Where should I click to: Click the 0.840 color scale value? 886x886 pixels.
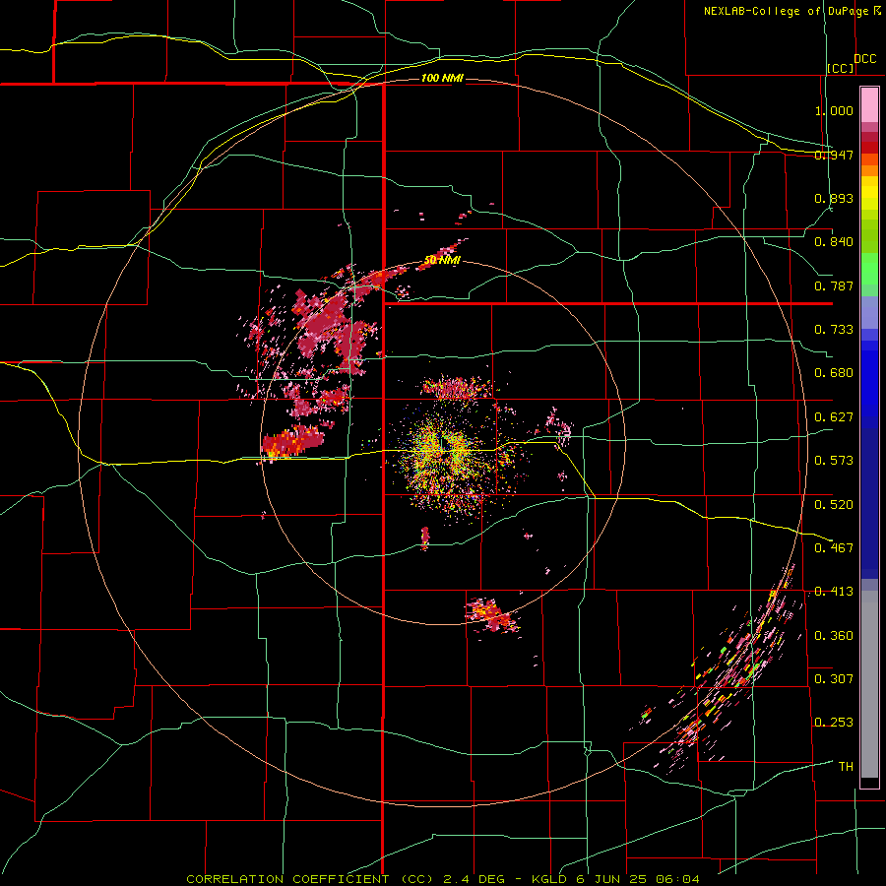click(x=834, y=241)
